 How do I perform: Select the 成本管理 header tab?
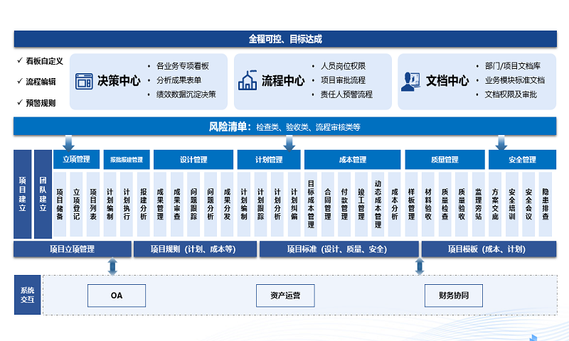[353, 160]
